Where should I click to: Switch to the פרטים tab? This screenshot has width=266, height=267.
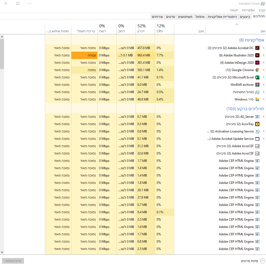(x=171, y=17)
